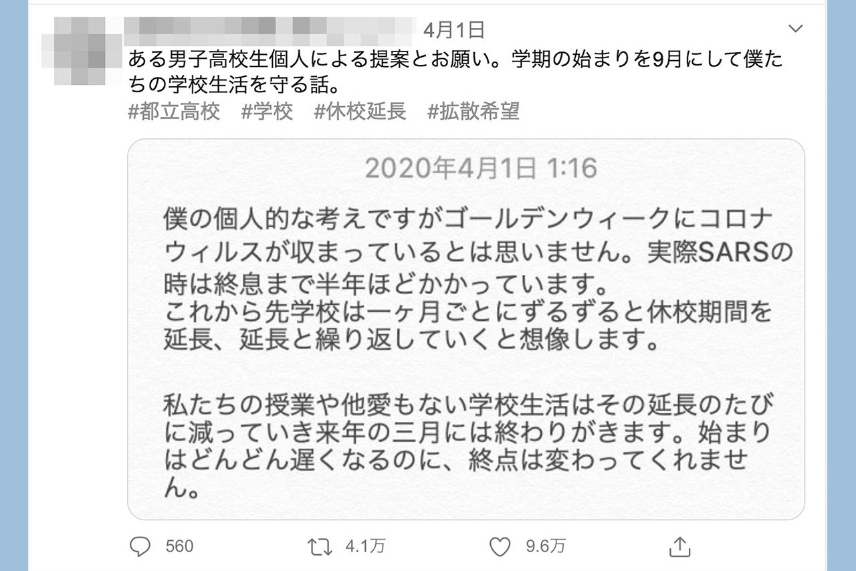Open sharing options via the upload arrow icon
856x571 pixels.
(681, 546)
